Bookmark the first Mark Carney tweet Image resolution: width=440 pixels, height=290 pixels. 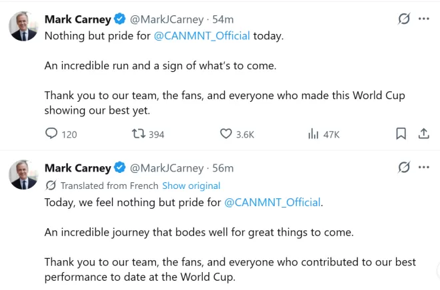401,134
